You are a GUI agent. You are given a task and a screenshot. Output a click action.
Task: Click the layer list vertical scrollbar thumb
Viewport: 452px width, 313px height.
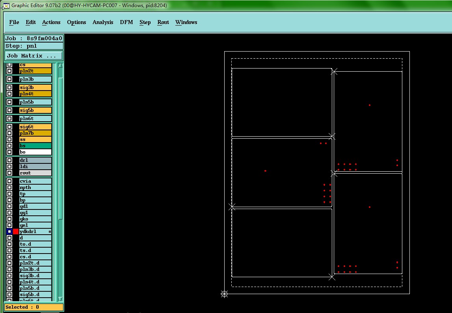coord(60,148)
